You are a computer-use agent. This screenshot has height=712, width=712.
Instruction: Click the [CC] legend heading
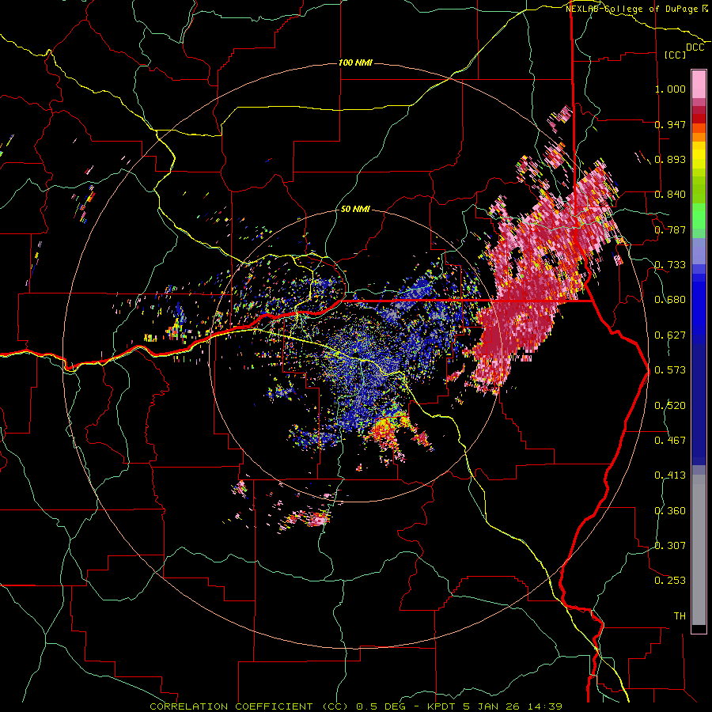(x=675, y=55)
